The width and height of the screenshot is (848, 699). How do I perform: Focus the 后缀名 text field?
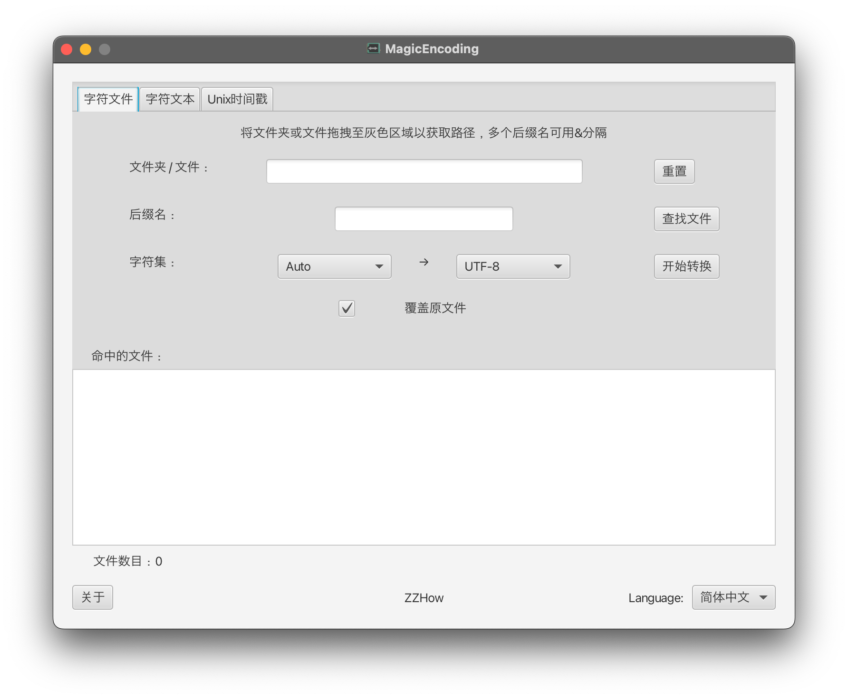(x=424, y=219)
